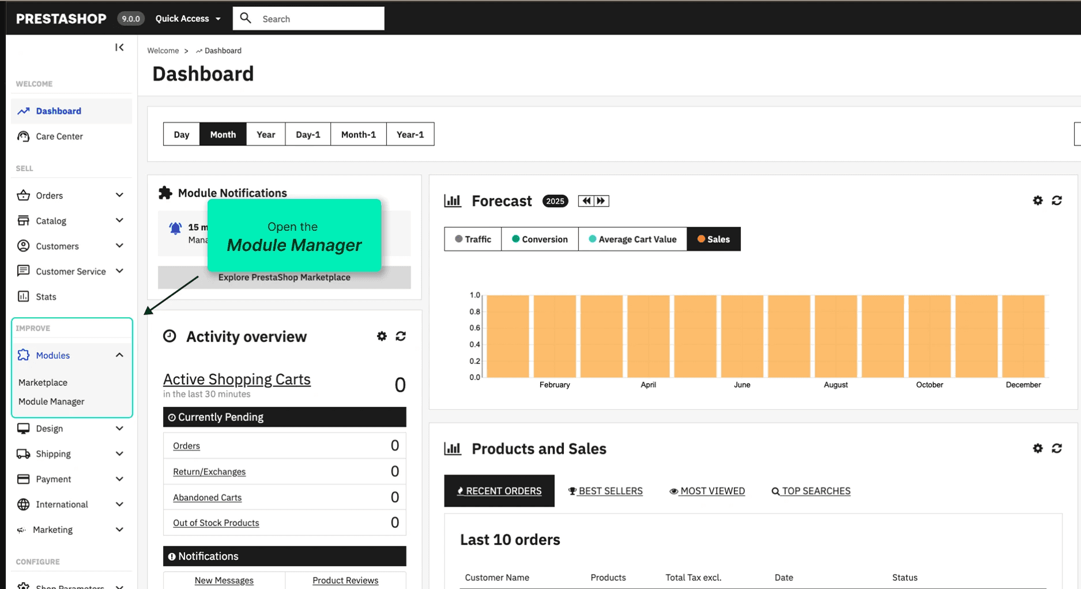Open Module Manager in sidebar

51,402
